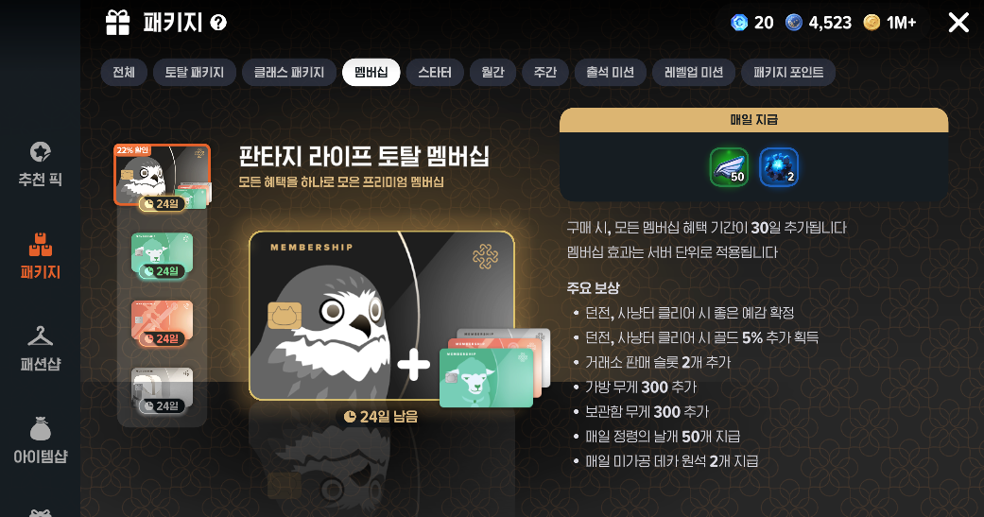Screen dimensions: 984x517
Task: Click the gold coin currency icon
Action: coord(872,23)
